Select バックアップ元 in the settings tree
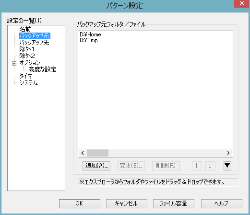This screenshot has height=215, width=250. (x=35, y=36)
